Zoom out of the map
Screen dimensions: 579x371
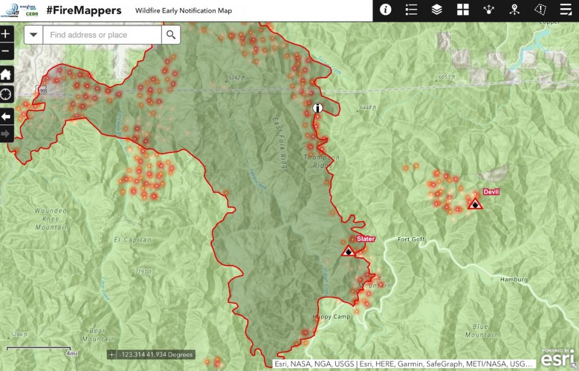tap(6, 50)
